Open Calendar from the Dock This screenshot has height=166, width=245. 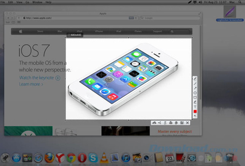click(170, 158)
